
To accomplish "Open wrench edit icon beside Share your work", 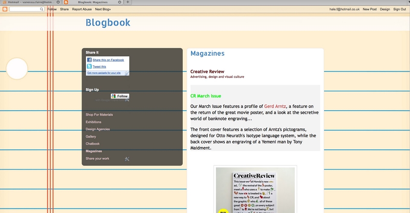I will (x=127, y=159).
